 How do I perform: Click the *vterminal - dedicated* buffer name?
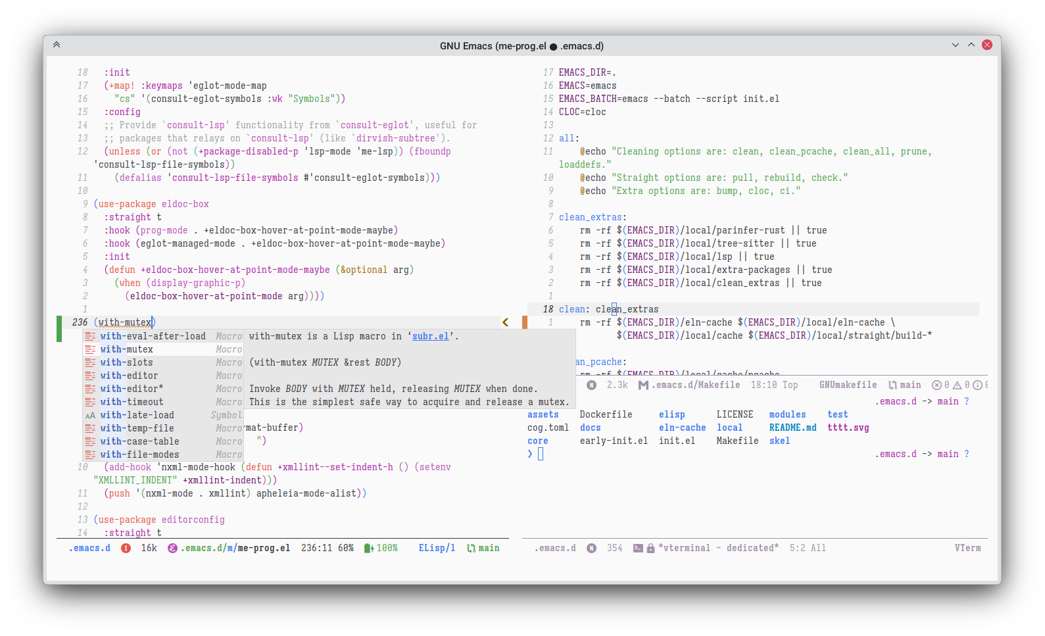718,548
